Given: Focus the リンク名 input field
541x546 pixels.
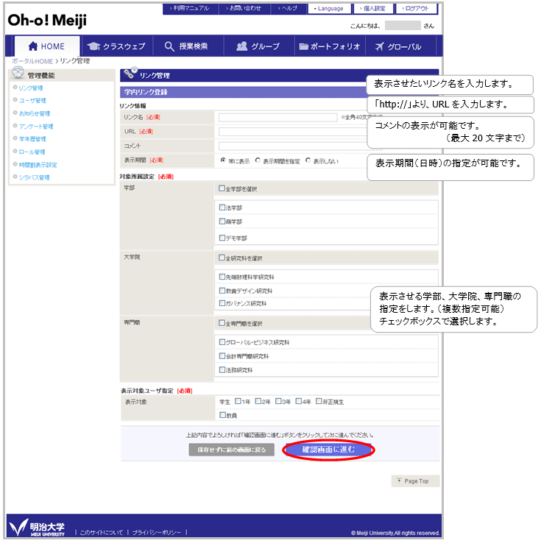Looking at the screenshot, I should [x=277, y=117].
